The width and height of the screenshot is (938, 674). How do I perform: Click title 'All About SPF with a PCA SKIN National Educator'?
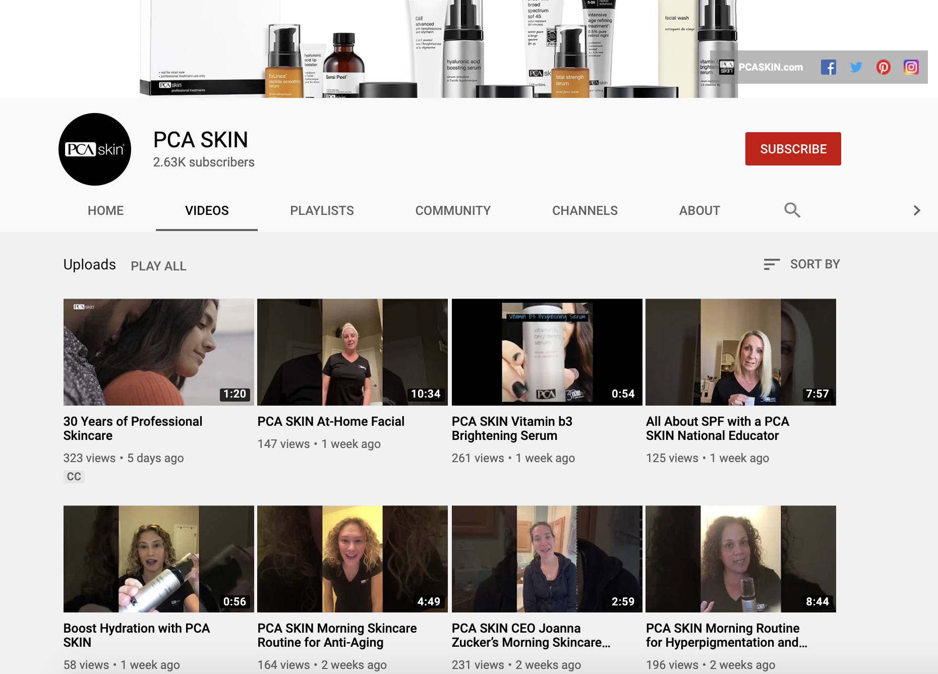pyautogui.click(x=718, y=428)
